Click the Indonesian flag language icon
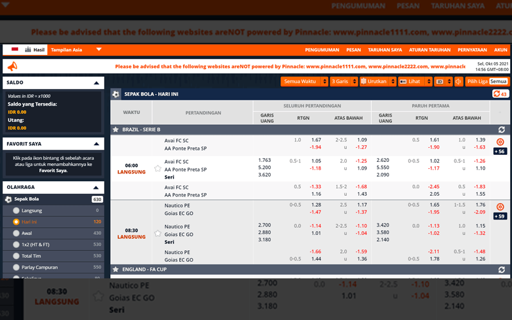 click(14, 49)
